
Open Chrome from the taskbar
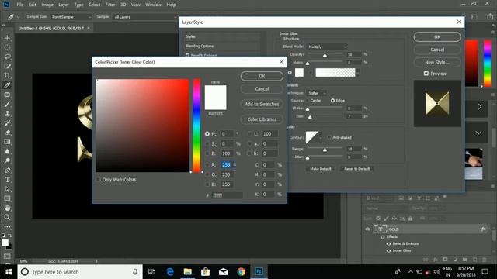pyautogui.click(x=241, y=272)
